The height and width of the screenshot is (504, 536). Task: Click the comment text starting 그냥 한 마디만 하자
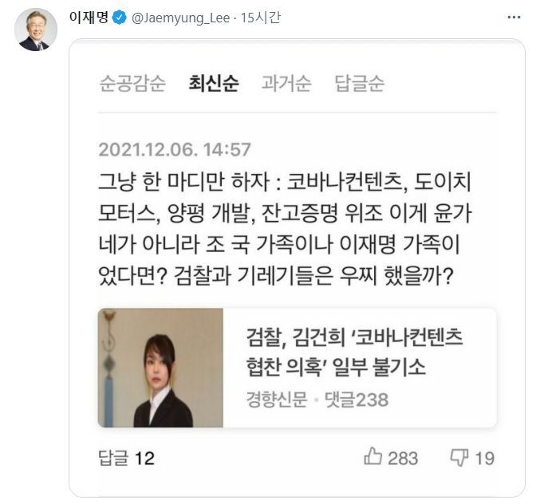286,229
